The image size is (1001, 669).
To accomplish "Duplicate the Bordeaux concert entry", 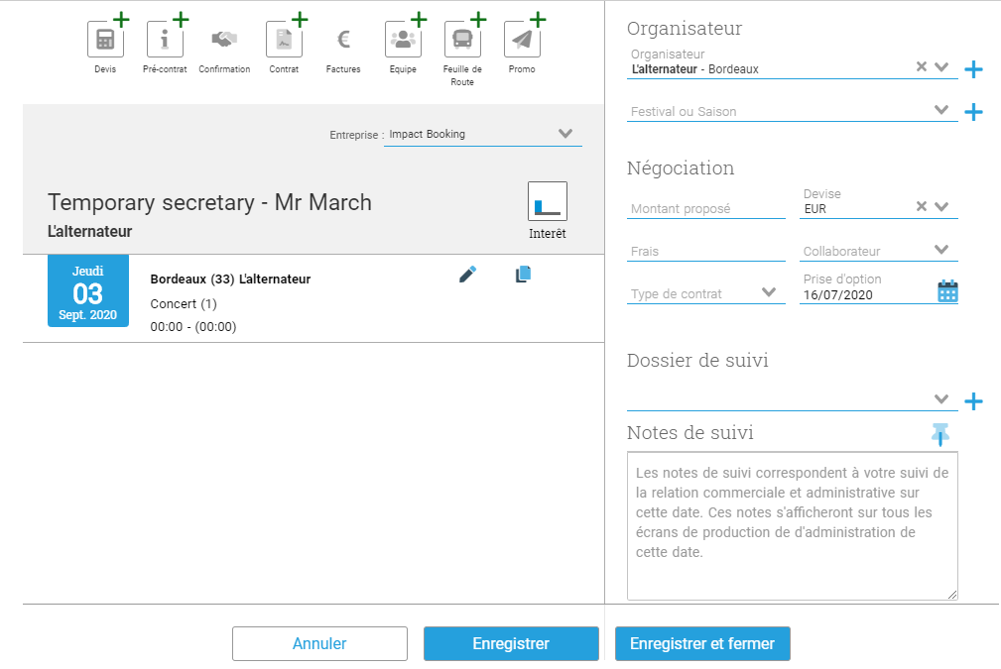I will click(x=523, y=275).
